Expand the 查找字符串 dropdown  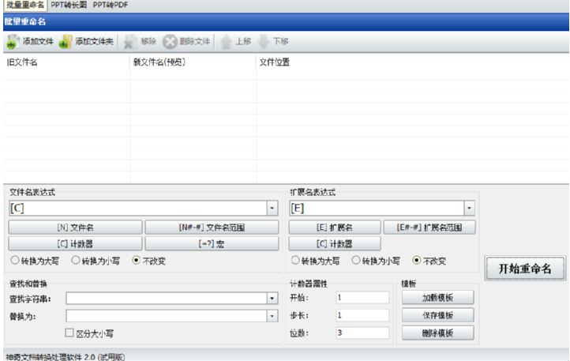pos(272,299)
